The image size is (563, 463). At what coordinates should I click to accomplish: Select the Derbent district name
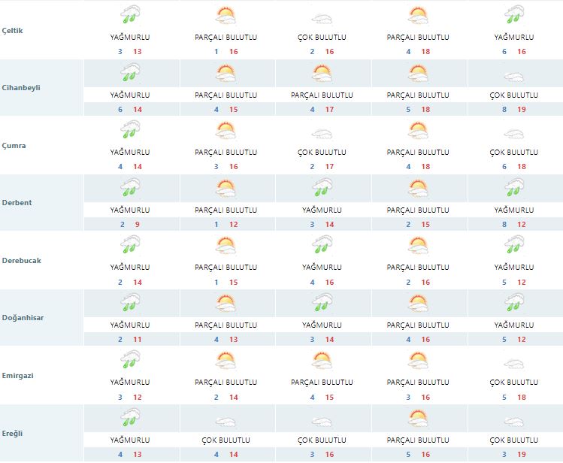point(17,202)
